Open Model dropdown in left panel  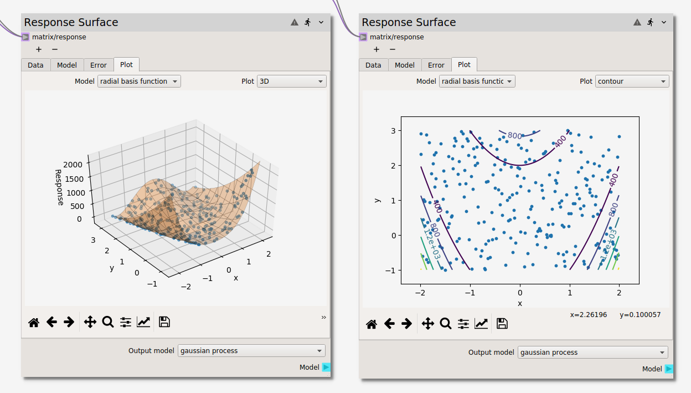pyautogui.click(x=139, y=81)
